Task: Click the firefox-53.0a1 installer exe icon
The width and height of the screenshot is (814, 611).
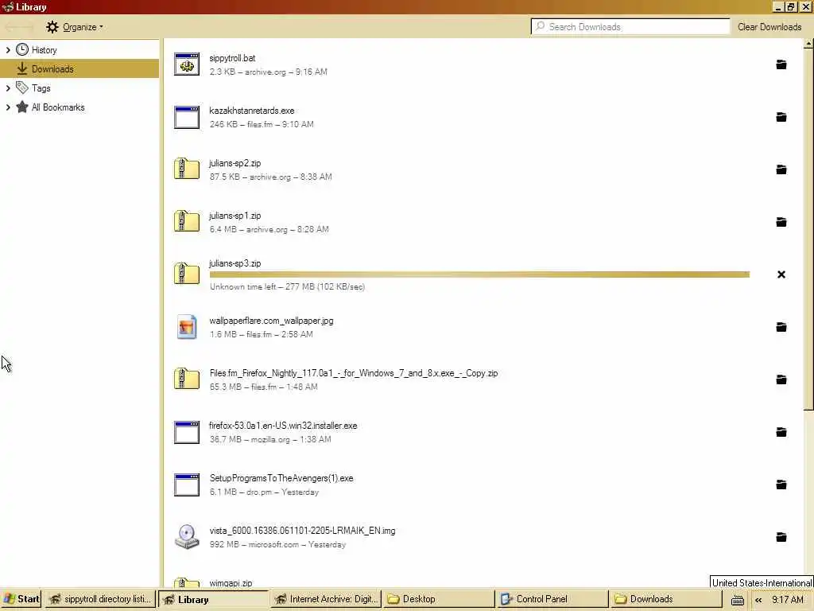Action: tap(187, 432)
